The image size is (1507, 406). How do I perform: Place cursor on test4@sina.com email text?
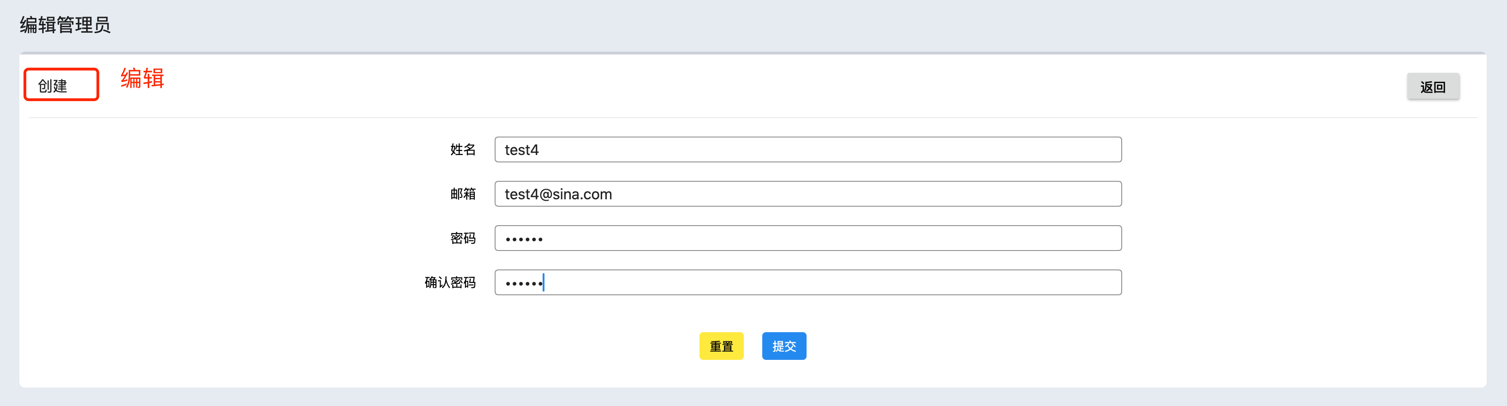coord(558,194)
